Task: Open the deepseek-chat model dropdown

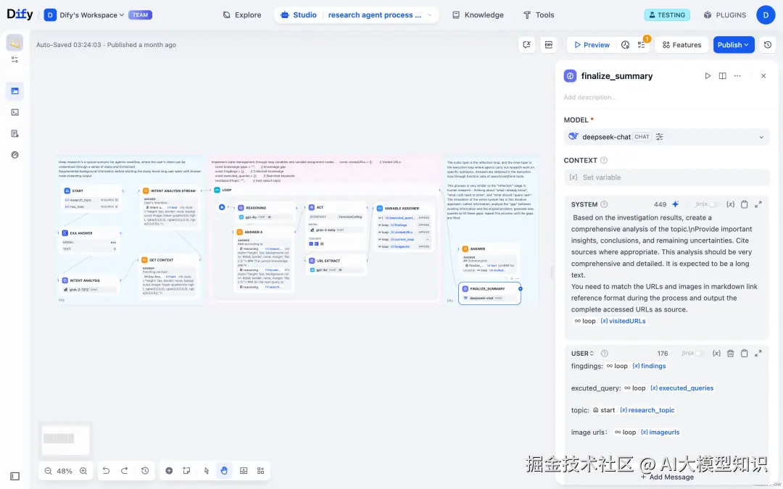Action: (x=667, y=137)
